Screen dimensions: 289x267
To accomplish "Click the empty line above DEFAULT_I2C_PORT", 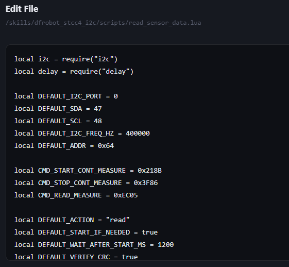I will pyautogui.click(x=147, y=84).
